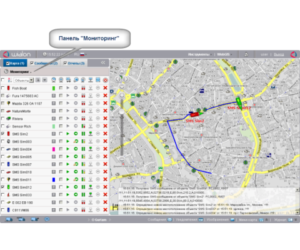Click the A-Z sort icon in monitoring header
The image size is (300, 250).
pyautogui.click(x=9, y=80)
